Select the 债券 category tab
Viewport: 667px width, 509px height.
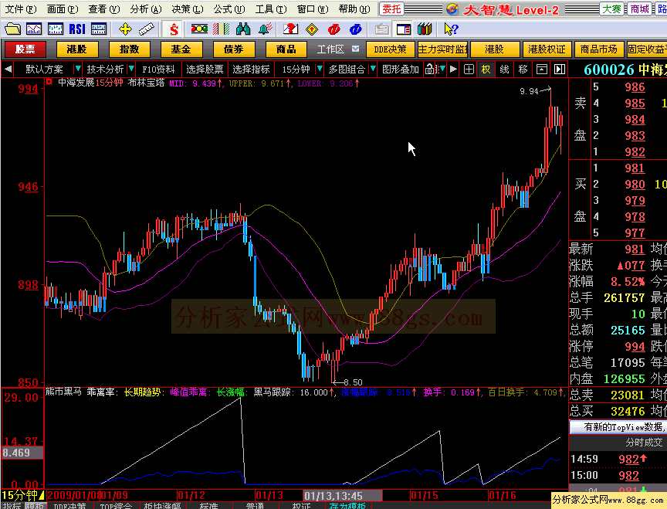234,49
